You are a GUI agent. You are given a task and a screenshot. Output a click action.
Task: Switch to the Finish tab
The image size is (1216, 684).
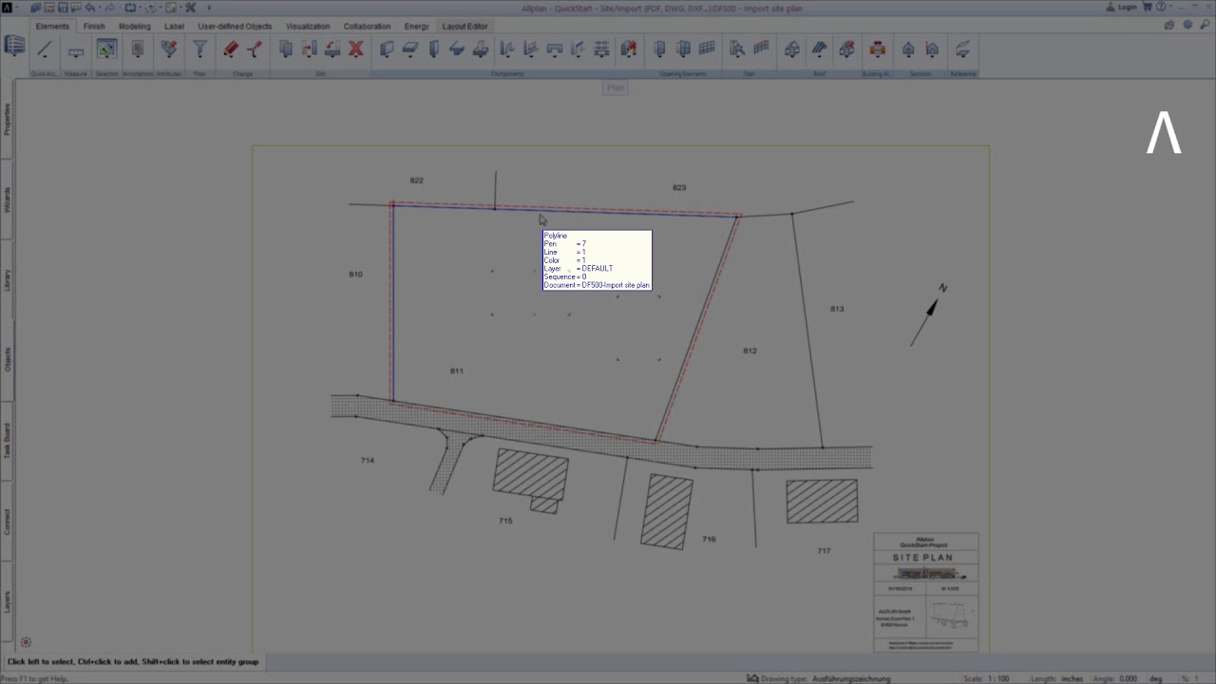click(94, 27)
